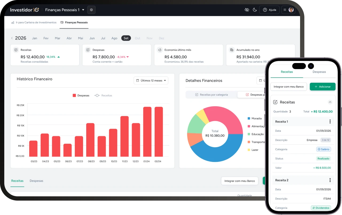The image size is (342, 215).
Task: Switch to Receitas por categoria
Action: click(x=211, y=94)
